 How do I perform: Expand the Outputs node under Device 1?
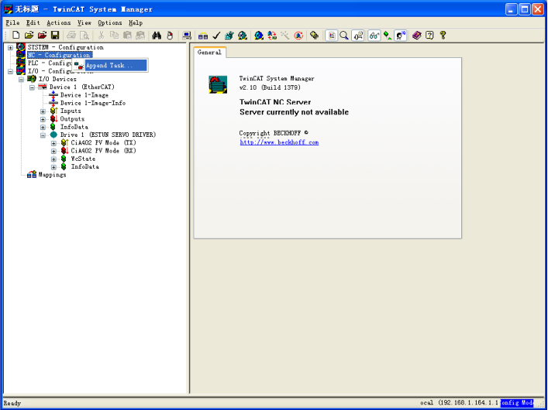(43, 119)
